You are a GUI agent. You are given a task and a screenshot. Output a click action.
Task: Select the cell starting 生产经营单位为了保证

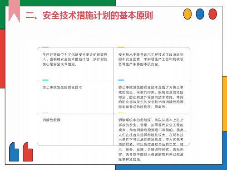(75, 63)
